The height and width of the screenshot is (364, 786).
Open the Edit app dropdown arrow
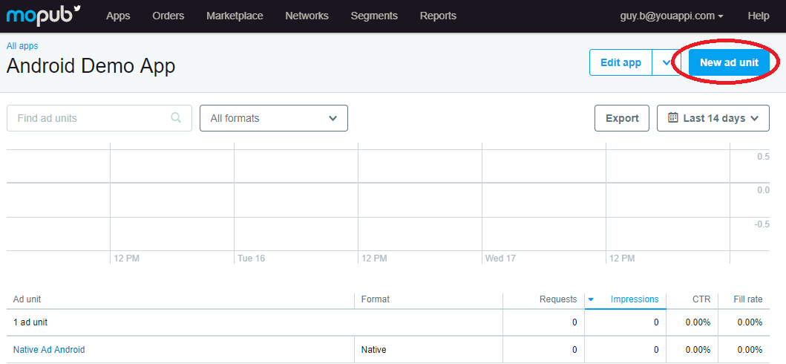click(663, 62)
